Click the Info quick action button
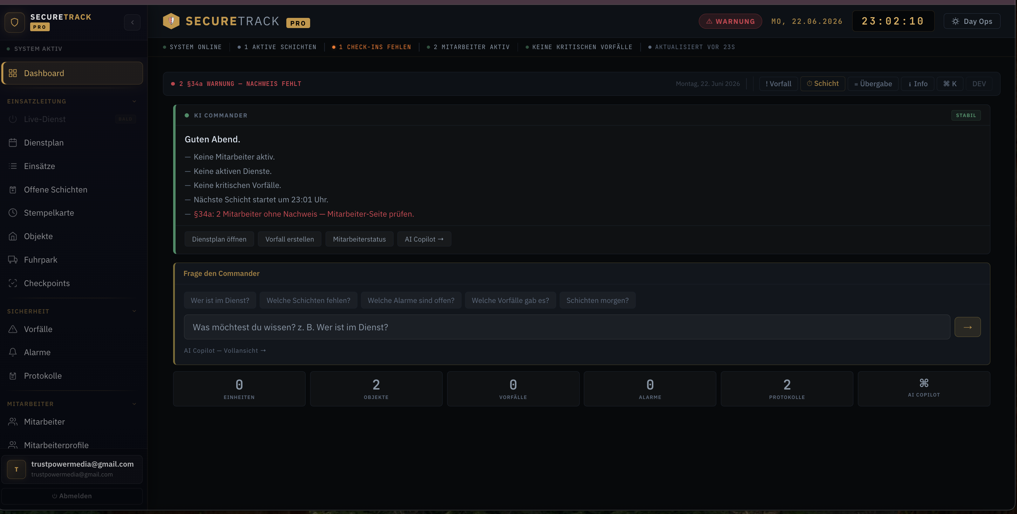 [x=917, y=84]
